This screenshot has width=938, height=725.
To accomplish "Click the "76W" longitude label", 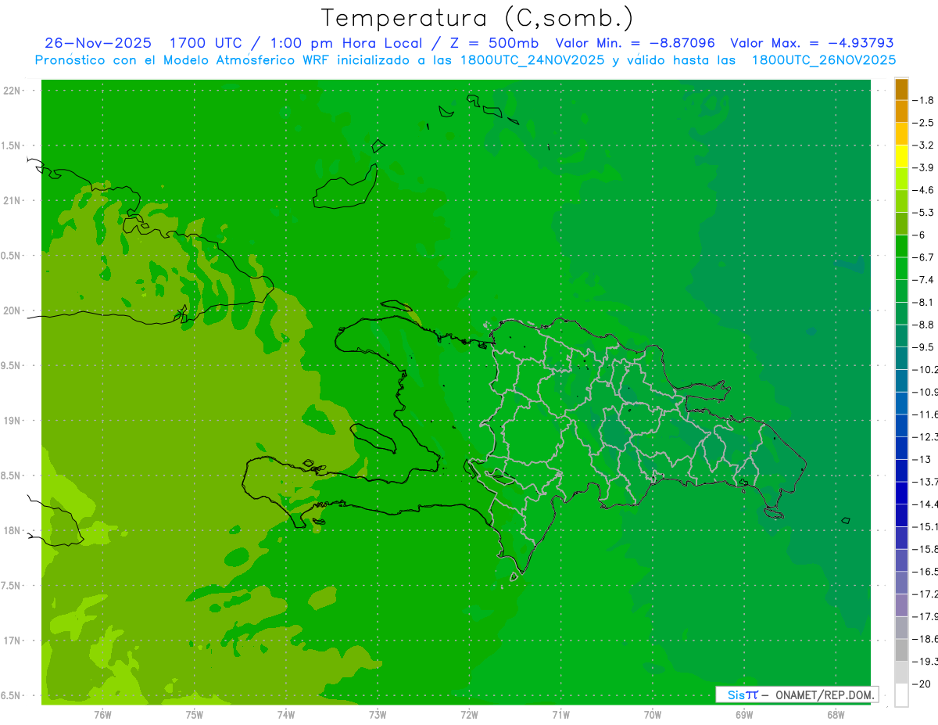I will [102, 714].
